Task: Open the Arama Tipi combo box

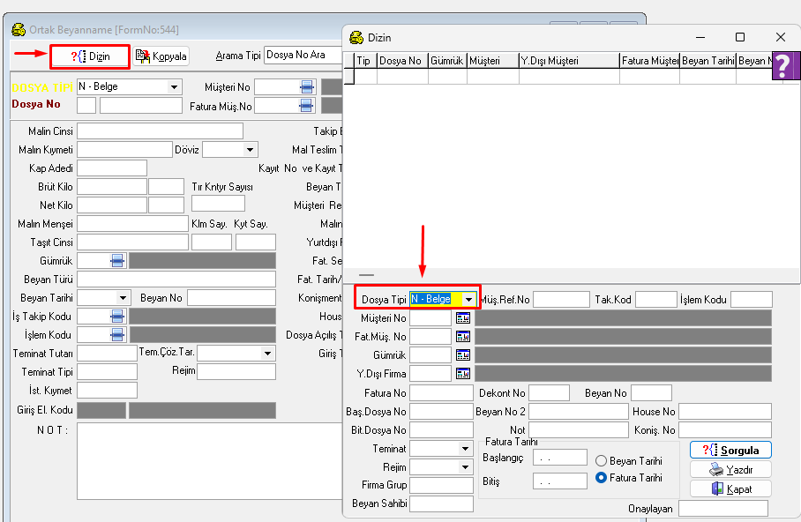Action: [x=300, y=55]
